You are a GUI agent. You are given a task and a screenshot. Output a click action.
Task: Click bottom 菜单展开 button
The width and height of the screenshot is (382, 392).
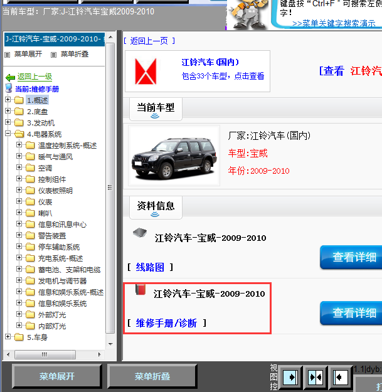[57, 376]
